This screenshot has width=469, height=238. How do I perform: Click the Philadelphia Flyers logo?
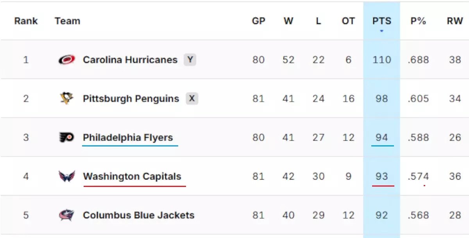[x=66, y=137]
